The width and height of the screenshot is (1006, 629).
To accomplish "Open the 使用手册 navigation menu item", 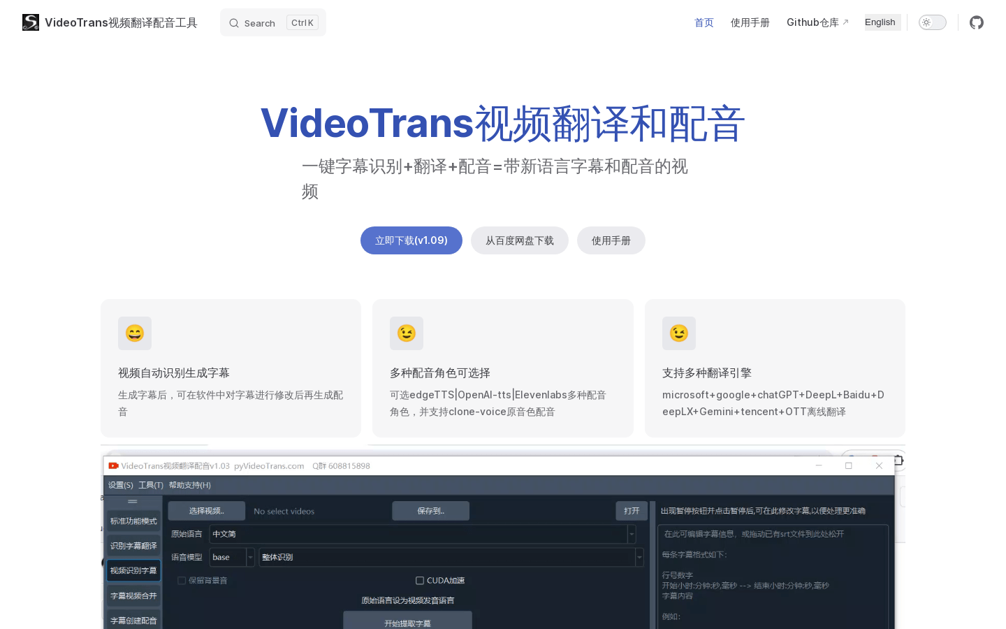I will 750,22.
